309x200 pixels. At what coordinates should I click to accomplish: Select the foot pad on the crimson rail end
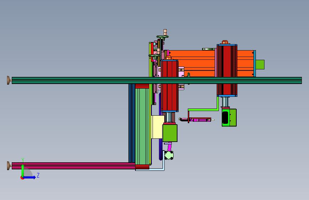point(9,166)
